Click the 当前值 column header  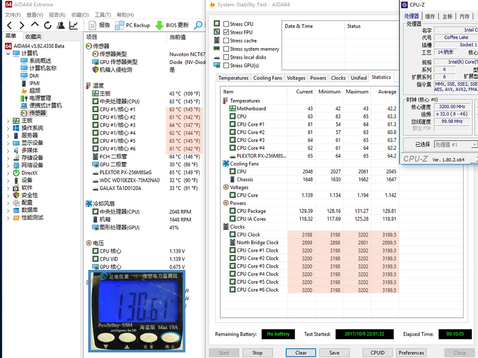click(x=178, y=37)
